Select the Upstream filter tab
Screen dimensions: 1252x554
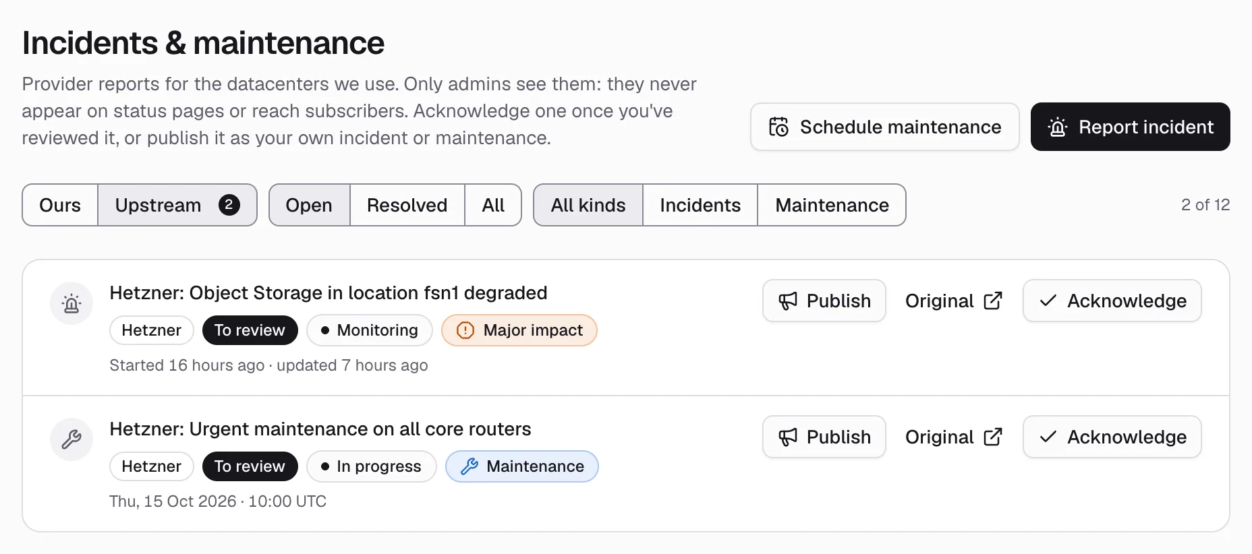(x=177, y=205)
